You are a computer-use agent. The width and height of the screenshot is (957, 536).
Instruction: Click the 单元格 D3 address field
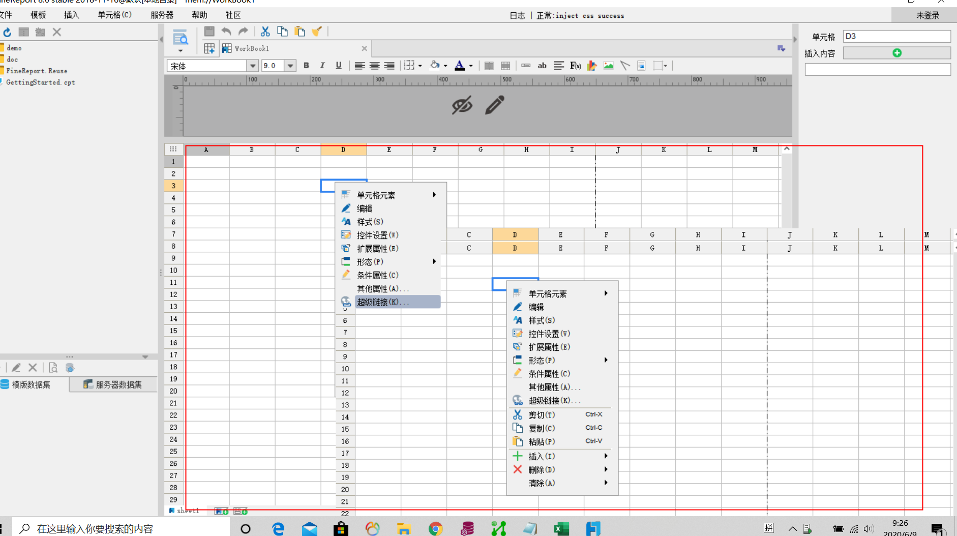click(897, 36)
